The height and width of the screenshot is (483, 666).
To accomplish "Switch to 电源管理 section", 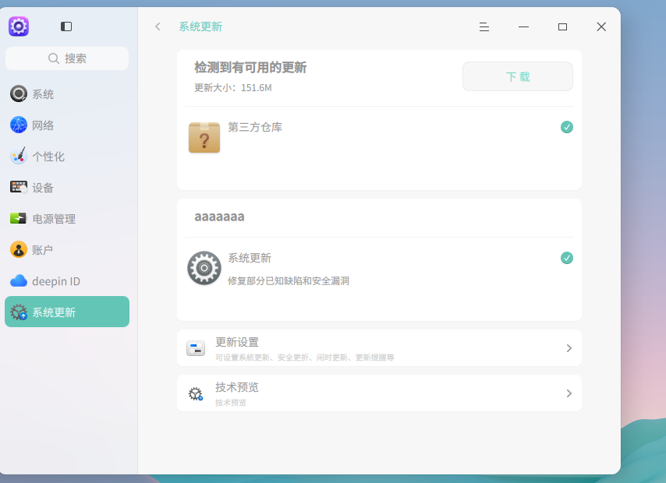I will 67,219.
